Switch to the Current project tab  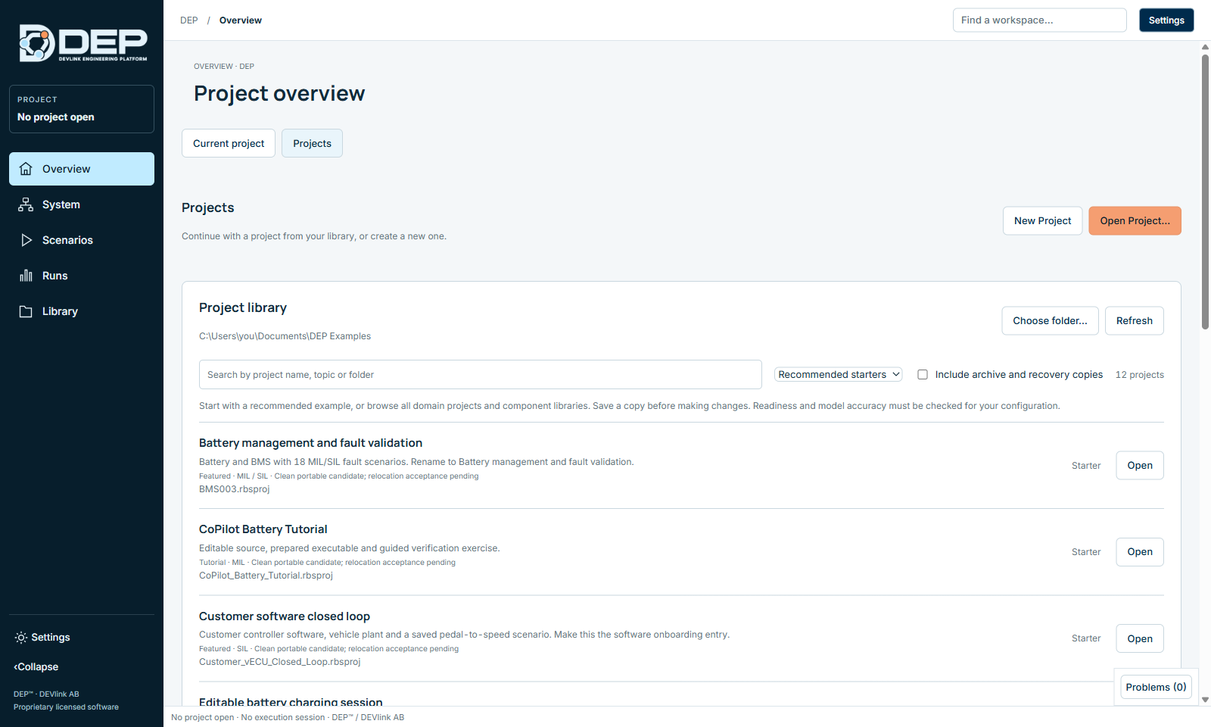pyautogui.click(x=229, y=143)
